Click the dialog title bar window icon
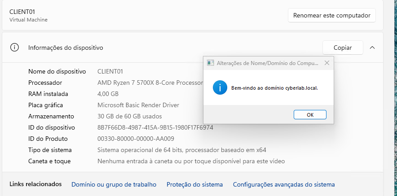The width and height of the screenshot is (397, 196). pyautogui.click(x=210, y=63)
